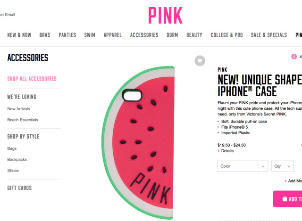
Task: Click the pink arrow beside Details
Action: [x=218, y=151]
